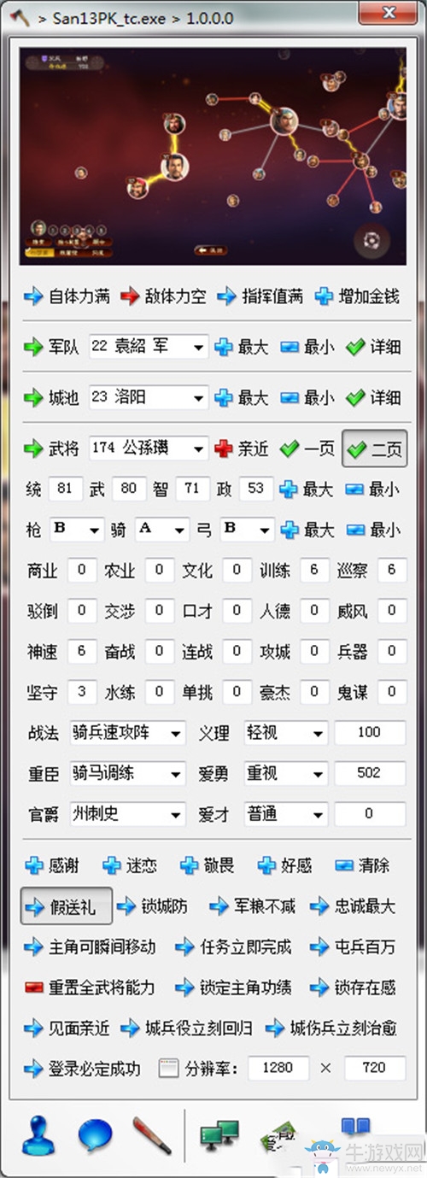Open the 城池 洛阳 dropdown
The width and height of the screenshot is (427, 1178).
click(x=149, y=397)
